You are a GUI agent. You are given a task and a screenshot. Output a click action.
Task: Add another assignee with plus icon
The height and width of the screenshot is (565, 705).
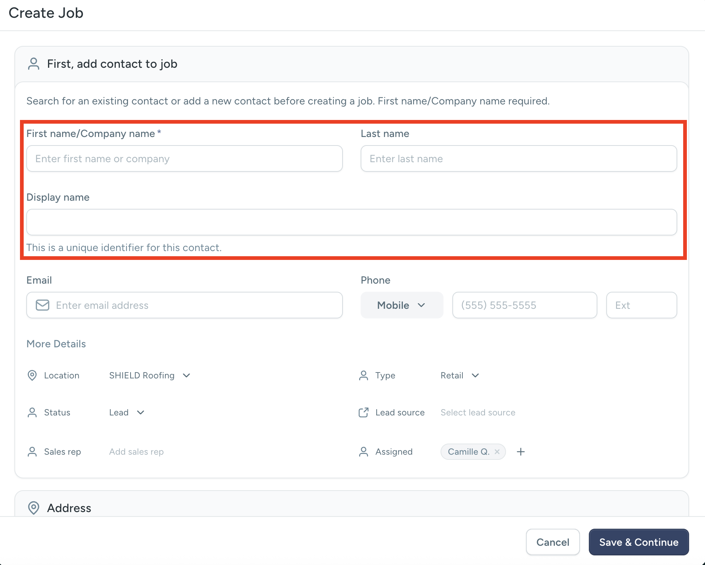point(521,452)
